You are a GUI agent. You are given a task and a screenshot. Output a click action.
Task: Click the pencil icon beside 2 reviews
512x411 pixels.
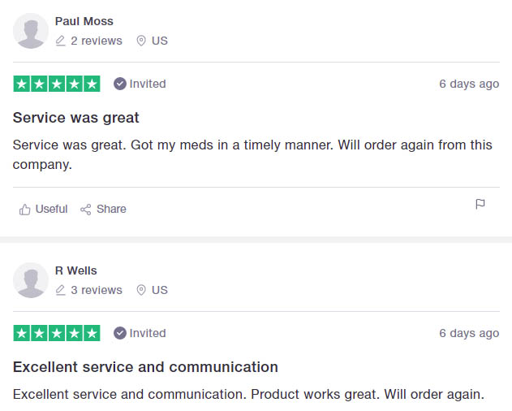click(x=60, y=41)
